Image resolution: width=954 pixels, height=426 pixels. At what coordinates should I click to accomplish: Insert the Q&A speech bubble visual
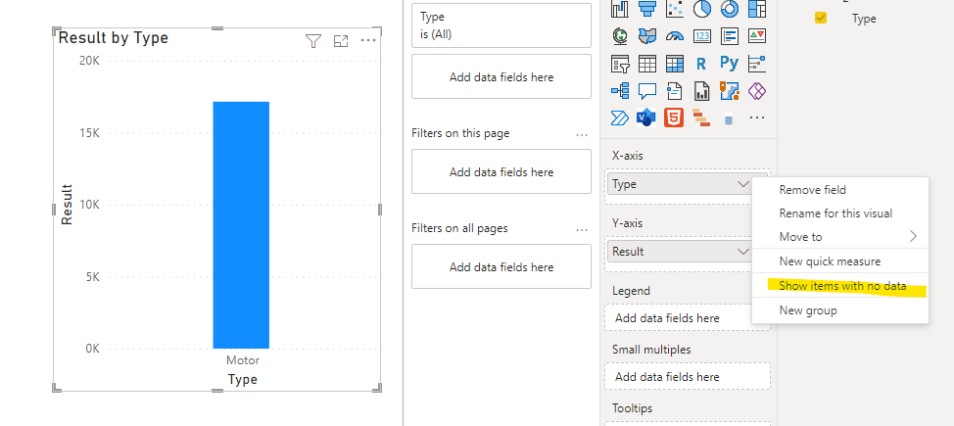[x=646, y=91]
